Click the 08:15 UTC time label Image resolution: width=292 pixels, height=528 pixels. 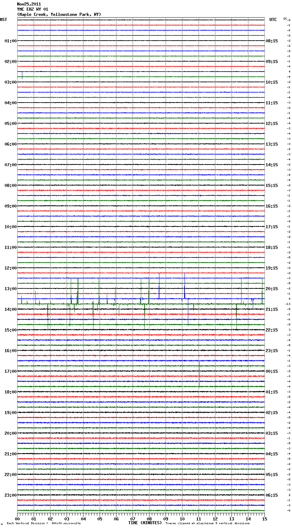[272, 41]
